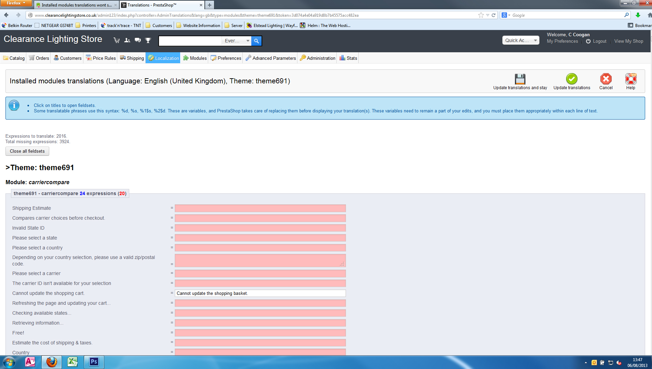Collapse the theme691 - carriercompare fieldset title

coord(70,193)
